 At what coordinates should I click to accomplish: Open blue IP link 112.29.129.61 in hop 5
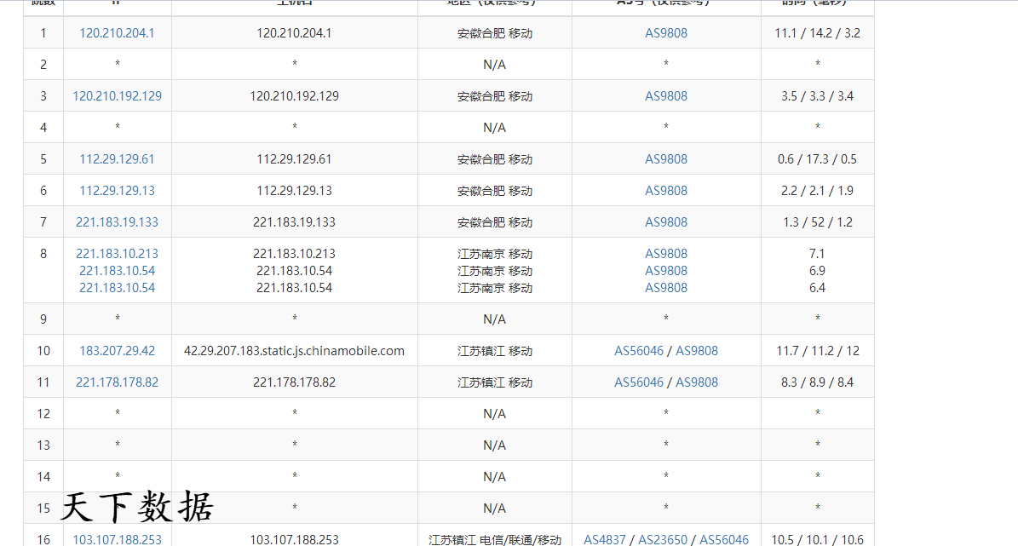coord(117,159)
